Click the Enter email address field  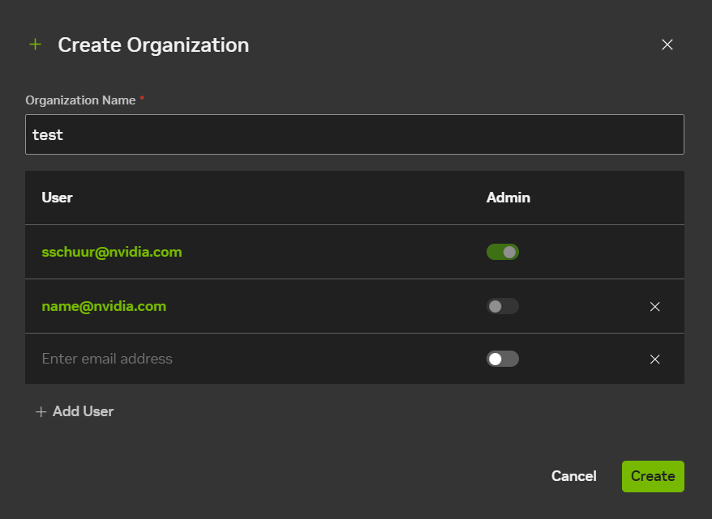[x=243, y=359]
